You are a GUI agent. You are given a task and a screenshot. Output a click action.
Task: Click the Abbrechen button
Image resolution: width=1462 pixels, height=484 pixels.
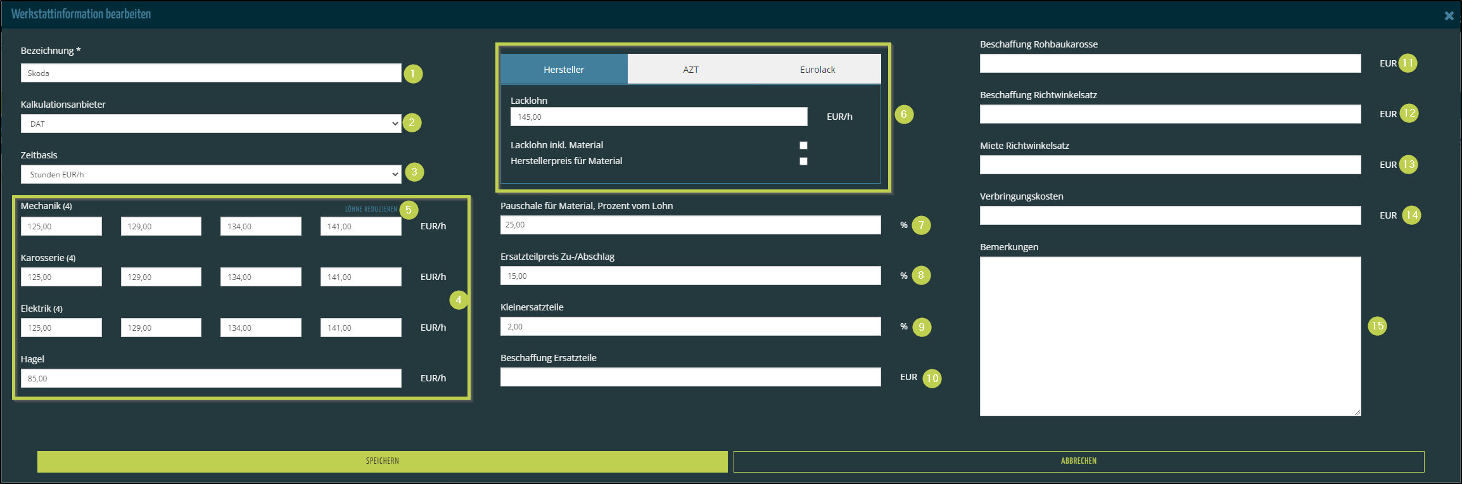point(1078,461)
